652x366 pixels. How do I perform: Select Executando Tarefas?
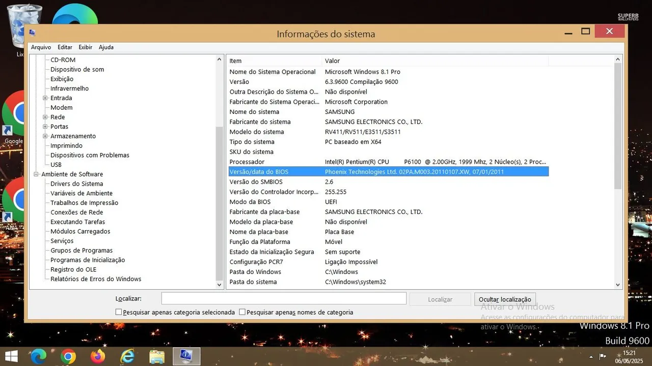pos(77,222)
